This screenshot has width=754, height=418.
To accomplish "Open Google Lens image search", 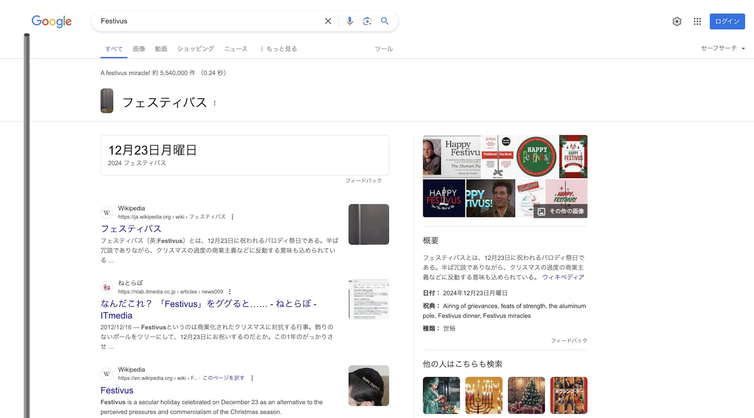I will [x=367, y=21].
